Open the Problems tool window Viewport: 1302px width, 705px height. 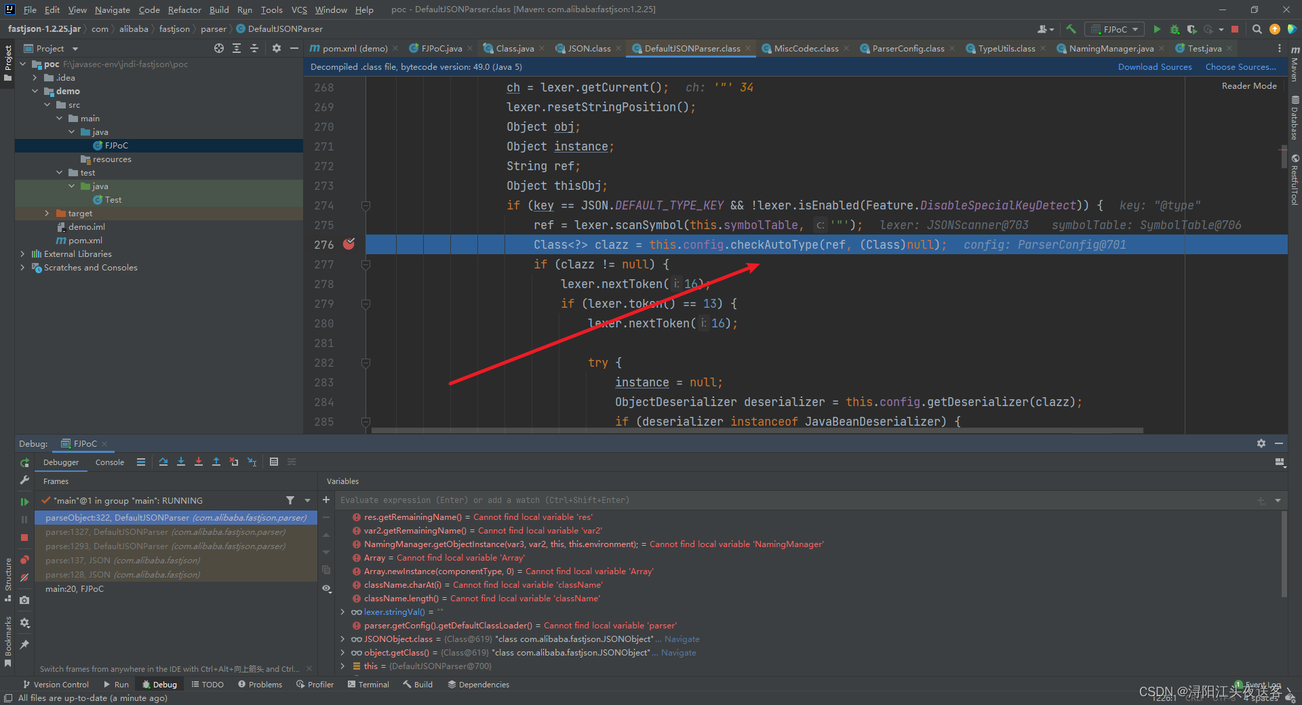(260, 684)
